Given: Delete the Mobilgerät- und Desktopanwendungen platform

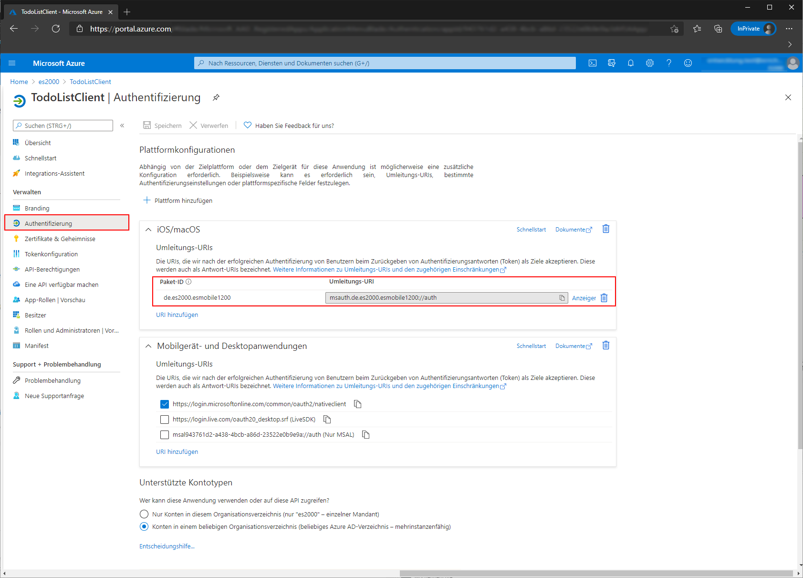Looking at the screenshot, I should click(606, 346).
